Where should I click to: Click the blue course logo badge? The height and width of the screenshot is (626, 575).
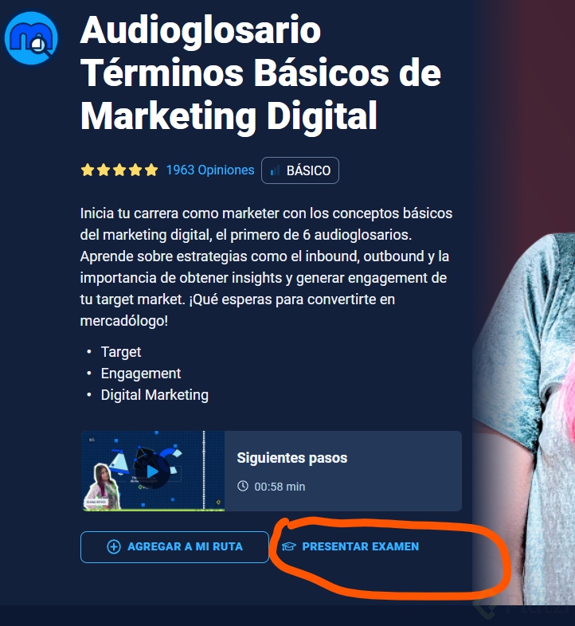(x=31, y=38)
